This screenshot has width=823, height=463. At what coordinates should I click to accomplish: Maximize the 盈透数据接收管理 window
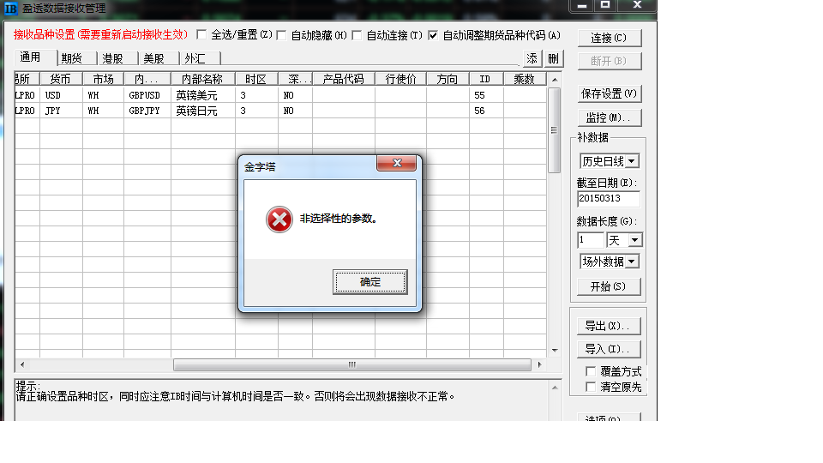tap(605, 5)
